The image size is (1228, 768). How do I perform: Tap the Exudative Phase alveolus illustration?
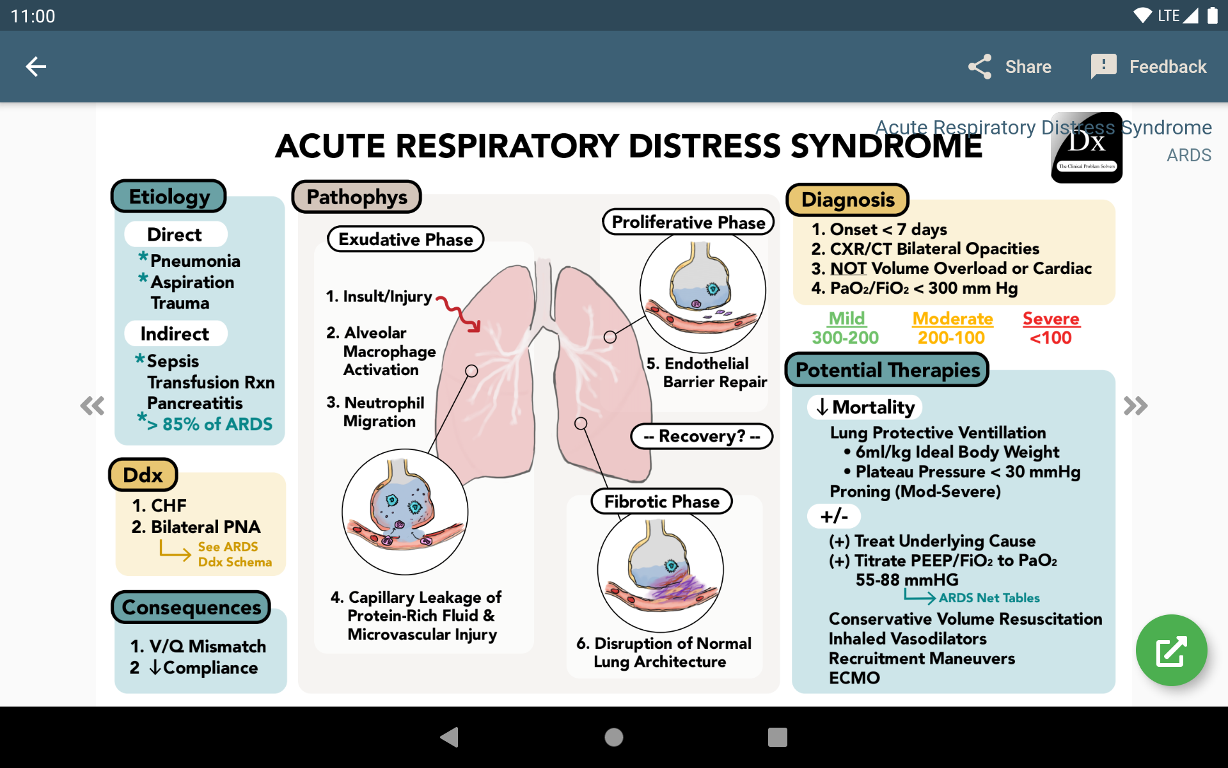pos(405,512)
